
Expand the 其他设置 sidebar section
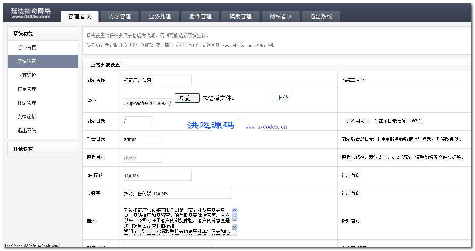click(x=43, y=149)
